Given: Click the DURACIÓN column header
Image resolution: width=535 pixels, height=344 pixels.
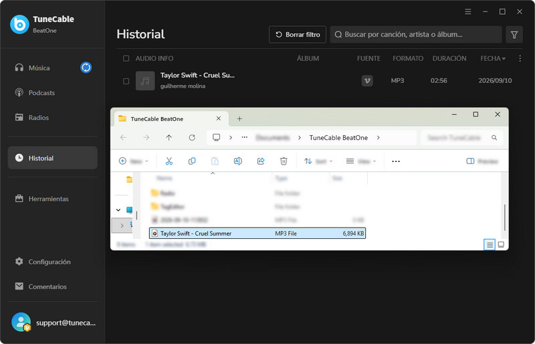Looking at the screenshot, I should click(x=449, y=58).
